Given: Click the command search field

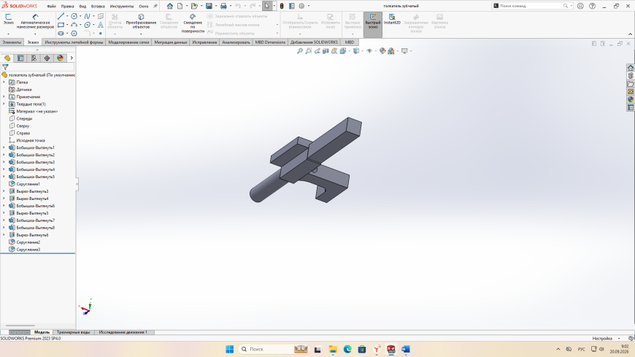Looking at the screenshot, I should (531, 6).
